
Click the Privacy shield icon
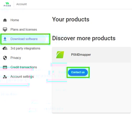click(5, 58)
